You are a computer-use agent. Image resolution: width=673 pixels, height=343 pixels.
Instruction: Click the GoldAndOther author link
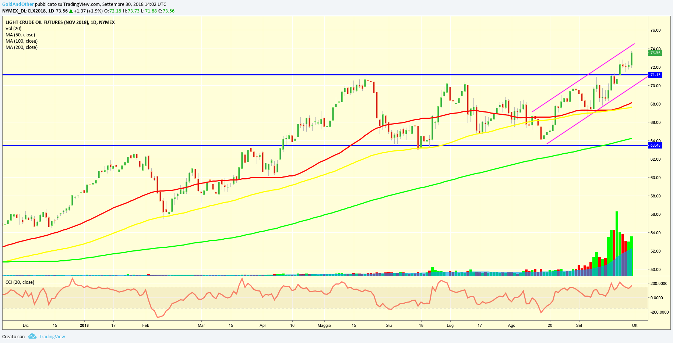18,4
